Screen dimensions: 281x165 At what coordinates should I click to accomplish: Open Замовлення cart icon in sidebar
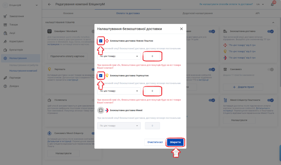coord(5,16)
